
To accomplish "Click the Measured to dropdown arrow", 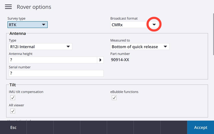I will pos(165,47).
